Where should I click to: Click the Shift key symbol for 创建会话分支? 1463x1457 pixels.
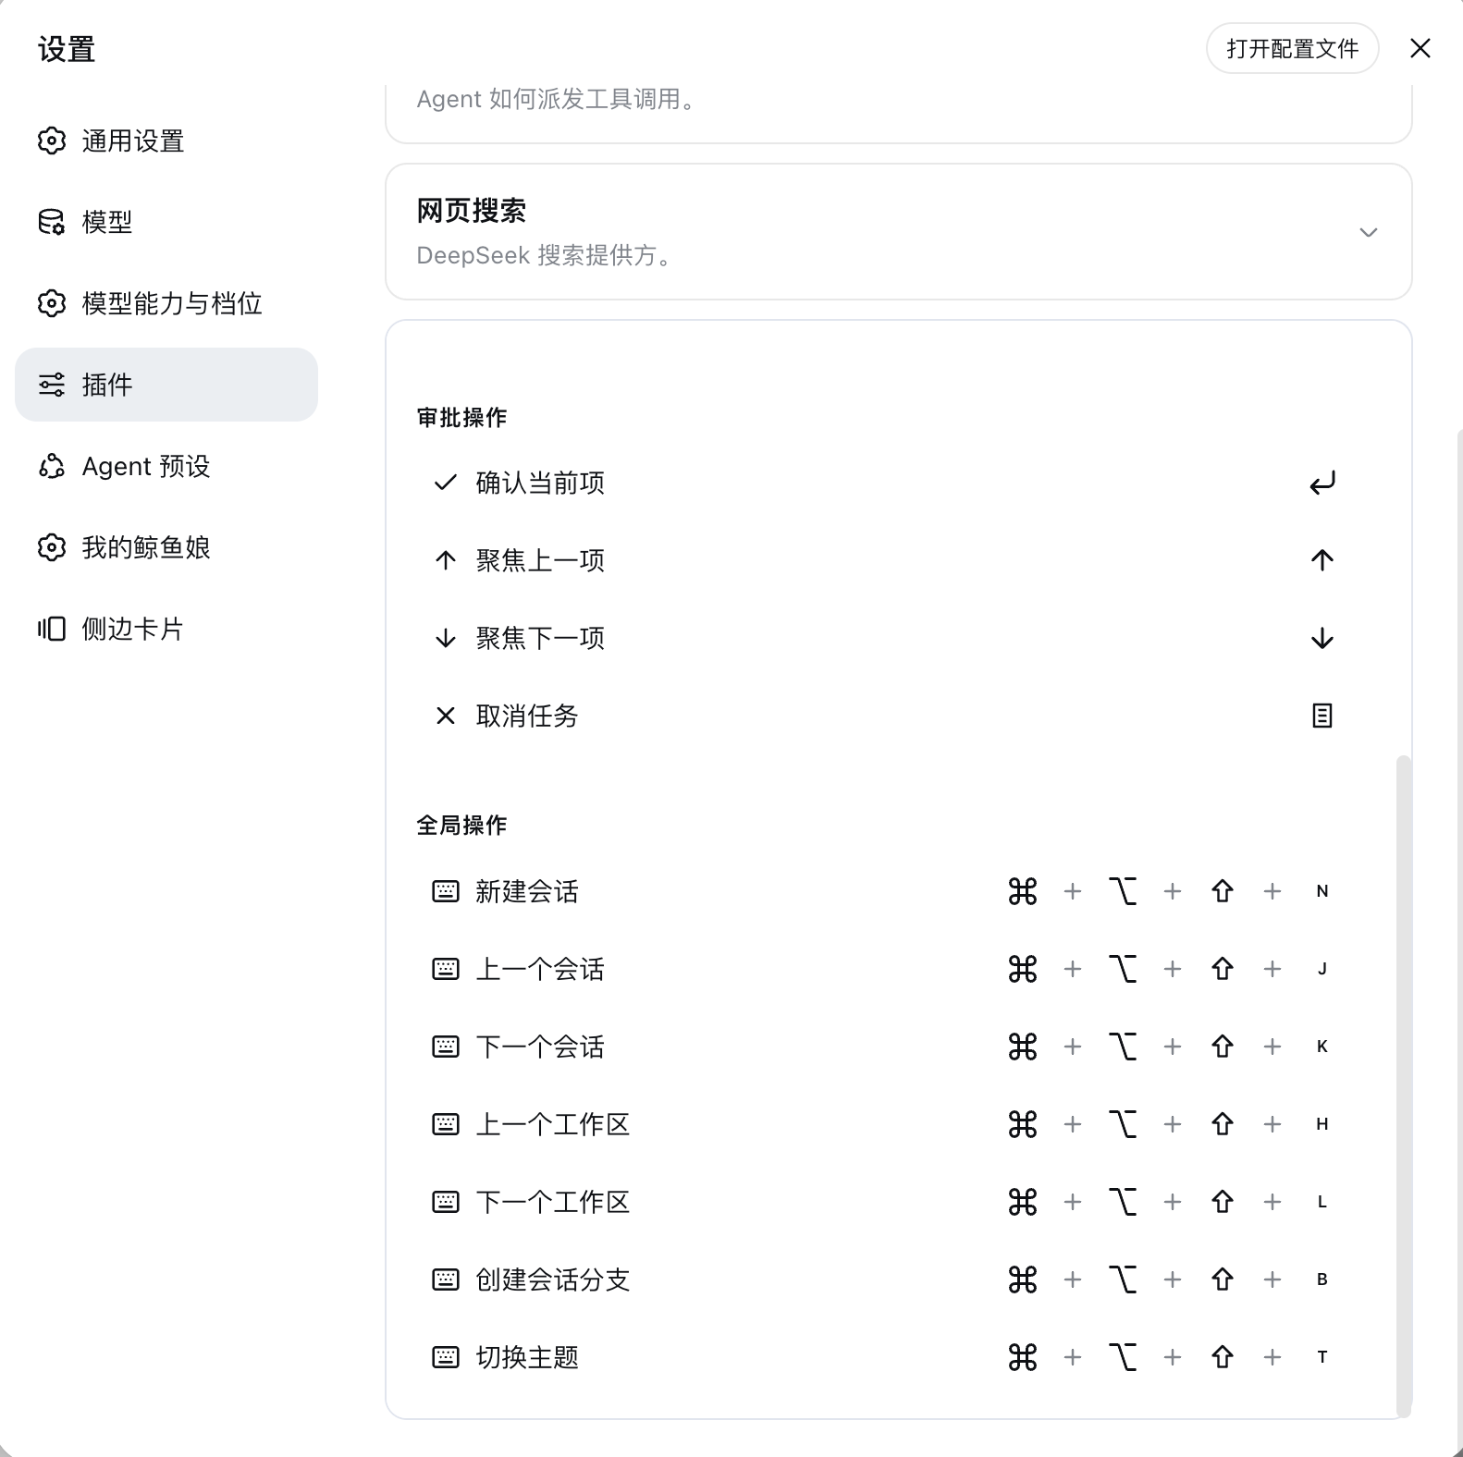click(1223, 1279)
